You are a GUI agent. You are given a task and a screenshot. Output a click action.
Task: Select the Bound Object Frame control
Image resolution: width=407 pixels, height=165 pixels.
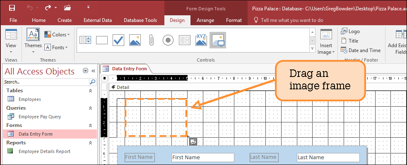pyautogui.click(x=201, y=40)
